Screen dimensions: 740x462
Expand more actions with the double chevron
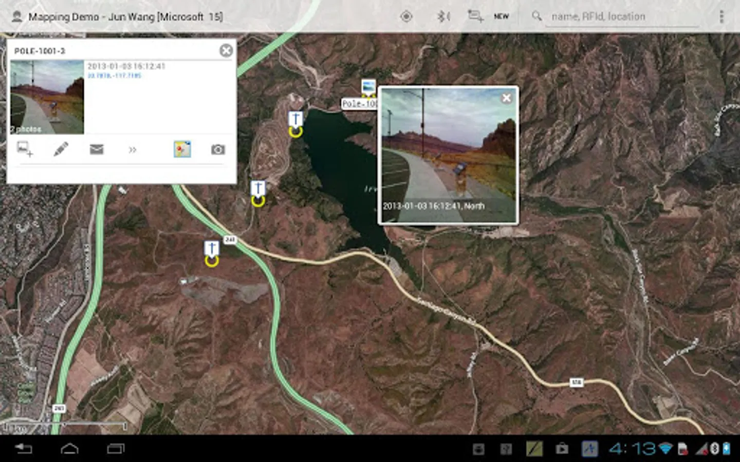133,150
